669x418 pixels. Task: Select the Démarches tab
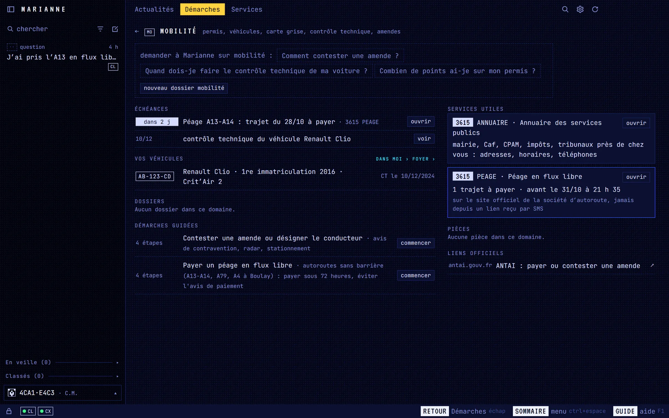[202, 9]
